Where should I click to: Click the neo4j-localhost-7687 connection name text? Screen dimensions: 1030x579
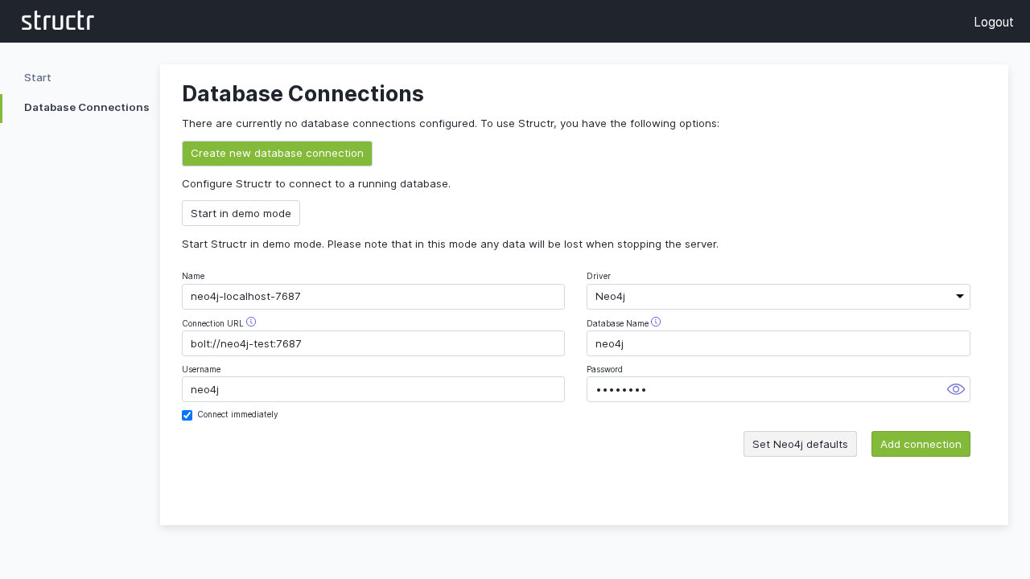245,296
